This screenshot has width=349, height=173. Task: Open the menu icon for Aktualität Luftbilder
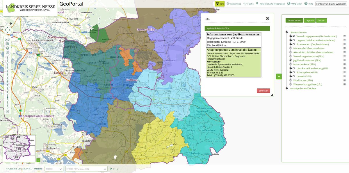[x=344, y=52]
